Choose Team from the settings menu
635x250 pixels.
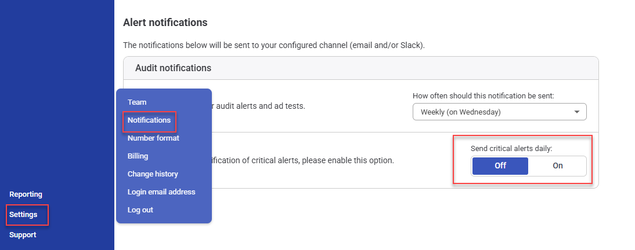pyautogui.click(x=137, y=102)
